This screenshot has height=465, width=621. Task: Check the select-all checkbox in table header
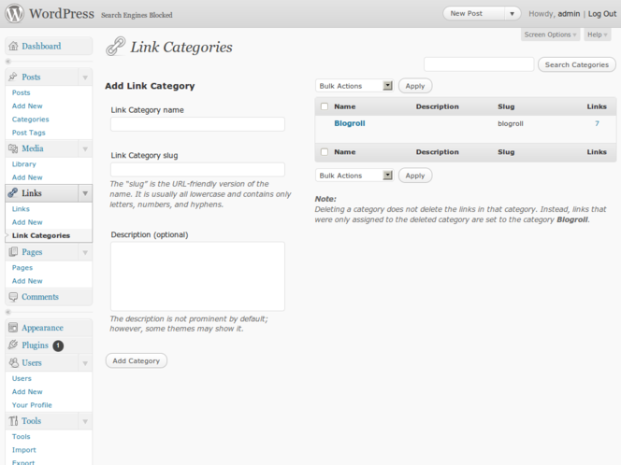click(x=325, y=106)
